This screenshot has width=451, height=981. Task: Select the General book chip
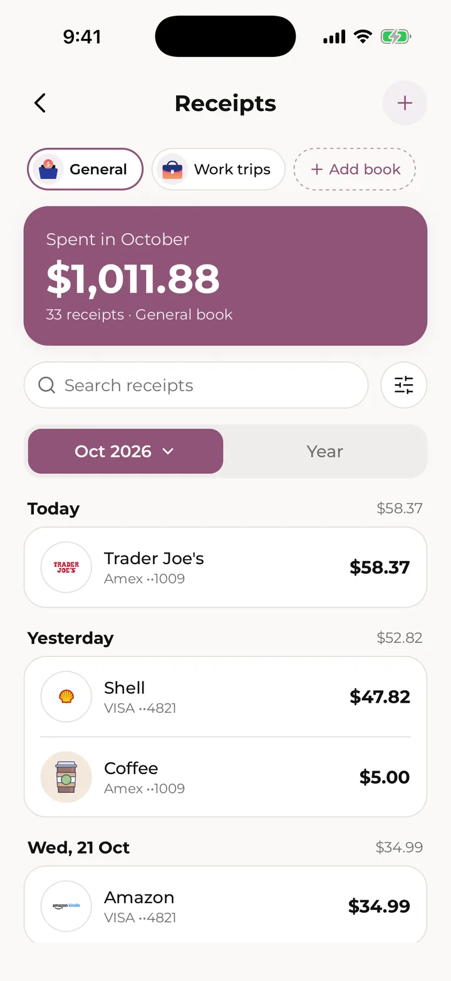[85, 169]
